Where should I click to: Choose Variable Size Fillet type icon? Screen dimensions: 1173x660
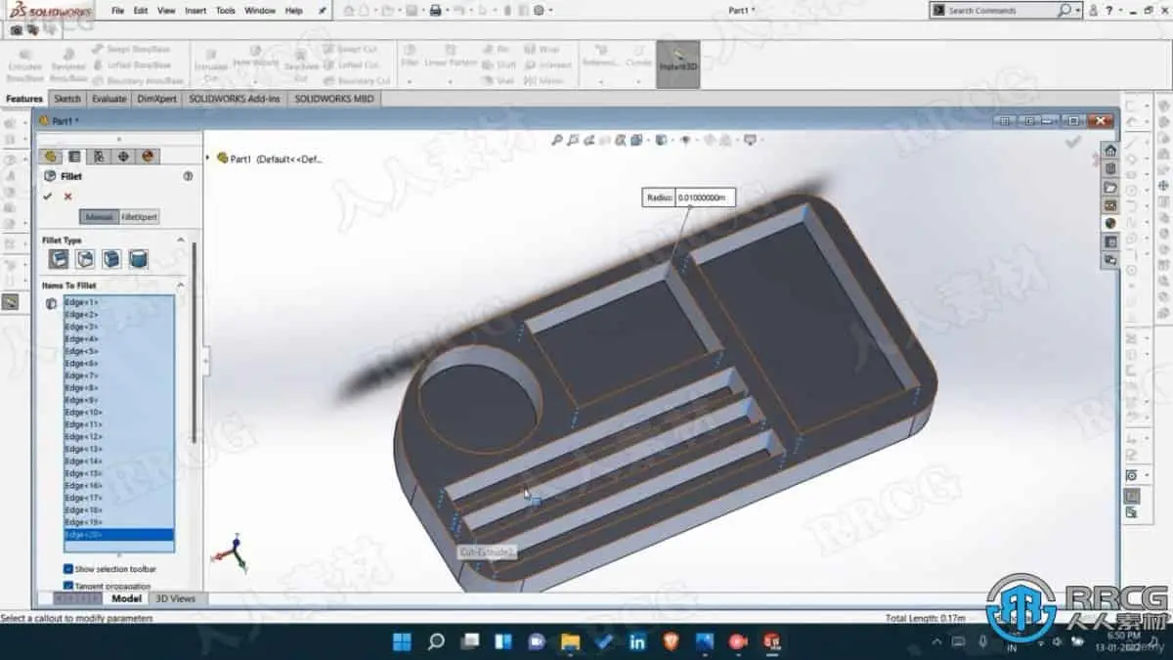click(86, 259)
